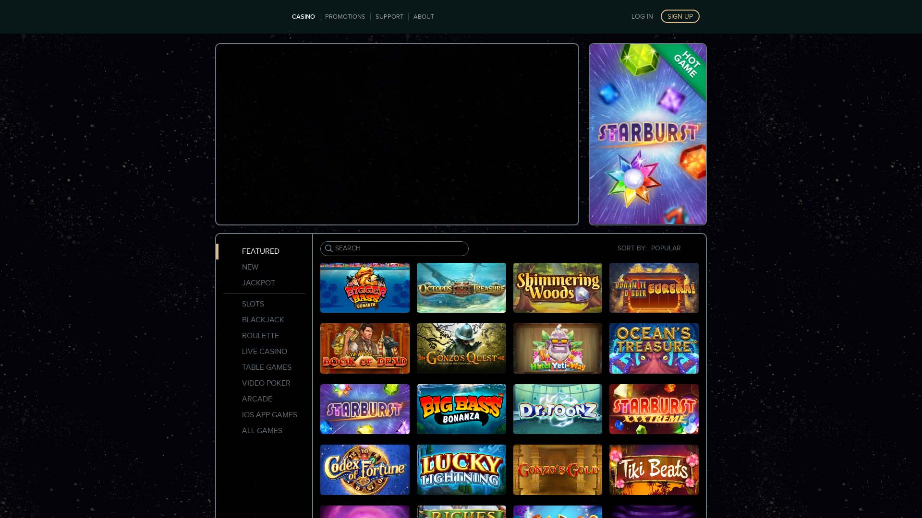
Task: View TABLE GAMES category
Action: [x=267, y=367]
